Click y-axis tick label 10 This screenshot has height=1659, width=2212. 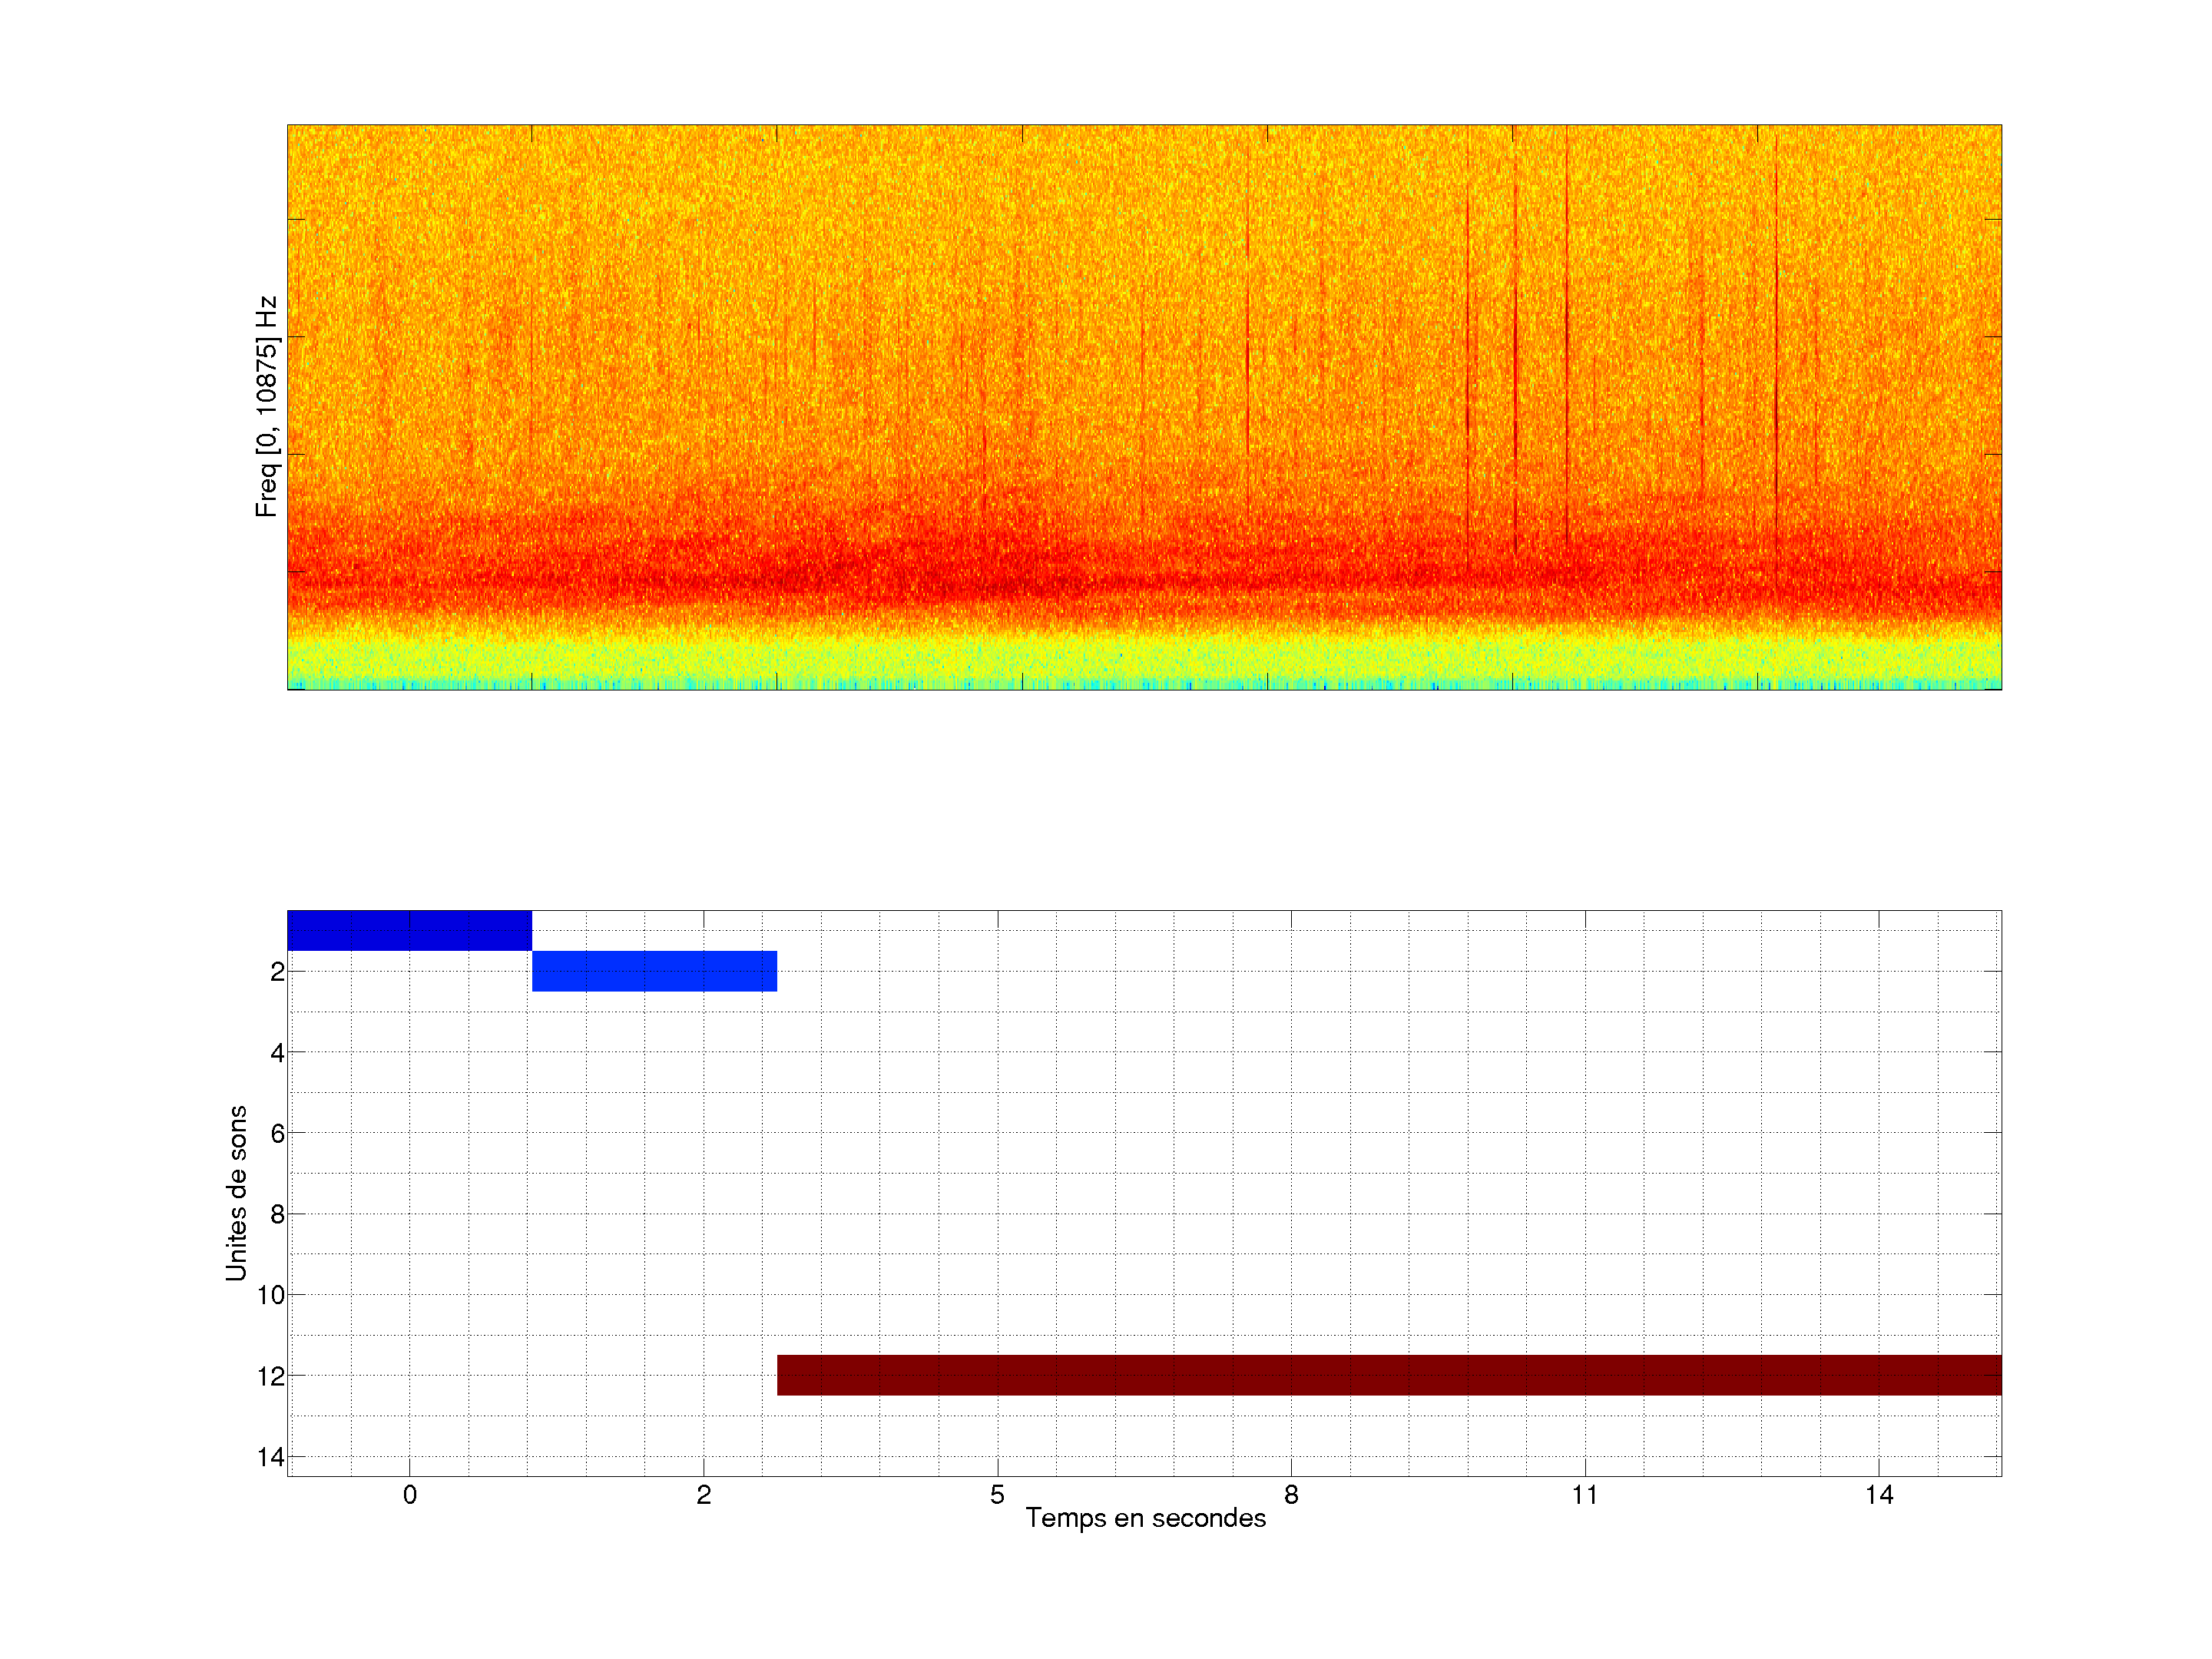[x=271, y=1296]
